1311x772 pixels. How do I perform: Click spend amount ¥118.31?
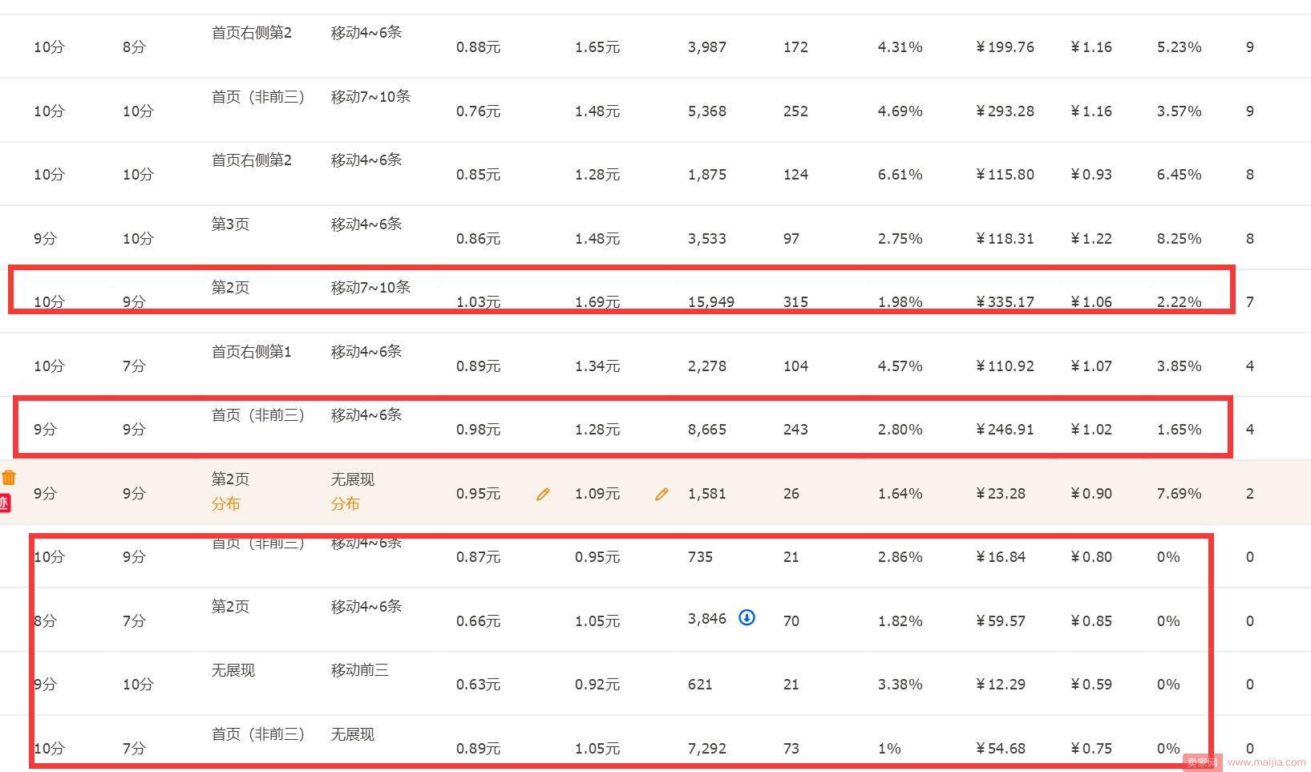point(1005,238)
